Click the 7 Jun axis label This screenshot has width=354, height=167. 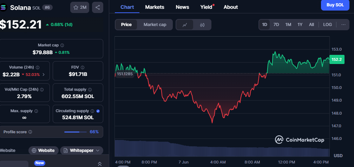pos(183,162)
